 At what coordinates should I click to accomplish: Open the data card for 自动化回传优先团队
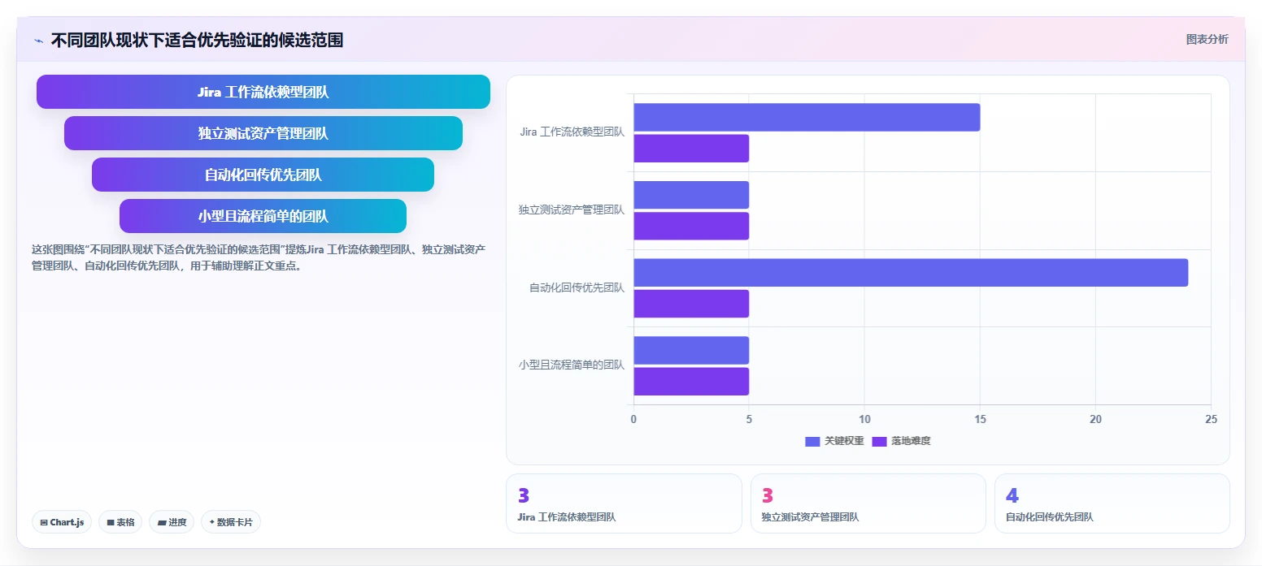coord(1112,503)
